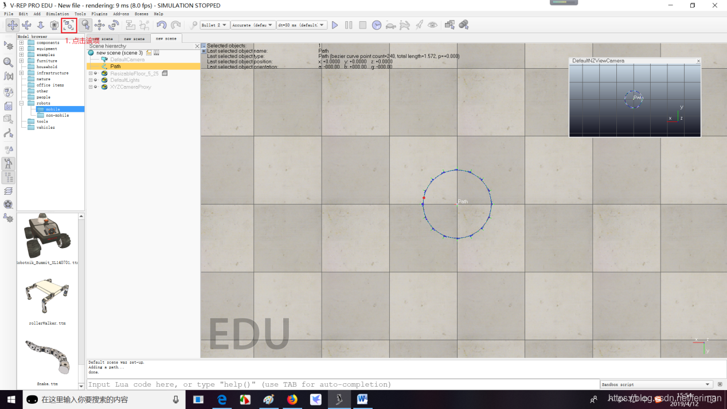Open the Bullet physics engine dropdown
727x409 pixels.
tap(214, 25)
